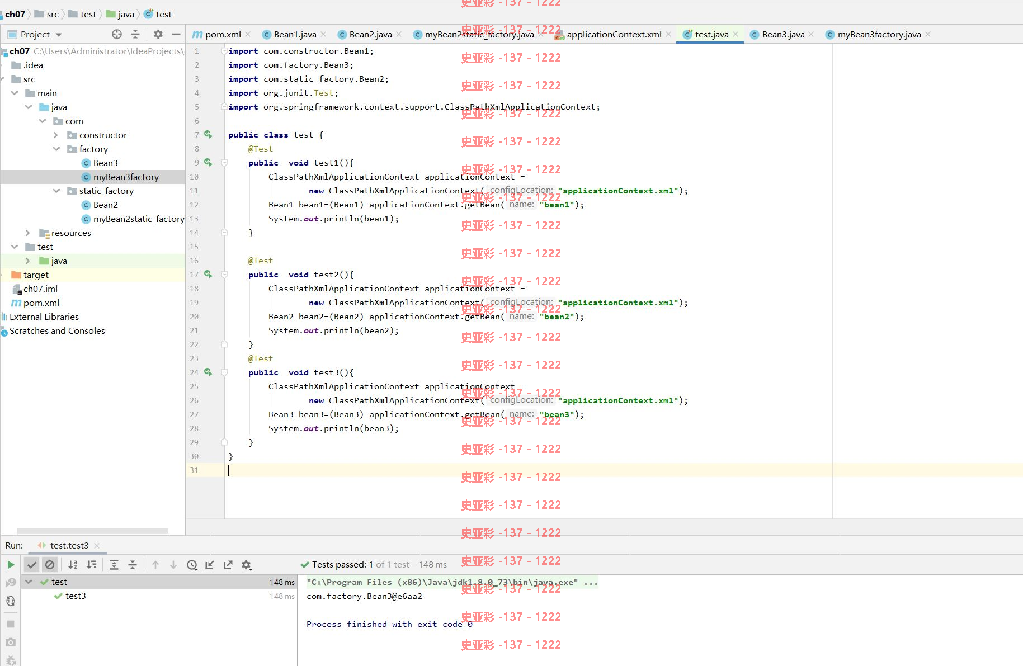The width and height of the screenshot is (1023, 666).
Task: Collapse static_factory package
Action: pyautogui.click(x=56, y=191)
